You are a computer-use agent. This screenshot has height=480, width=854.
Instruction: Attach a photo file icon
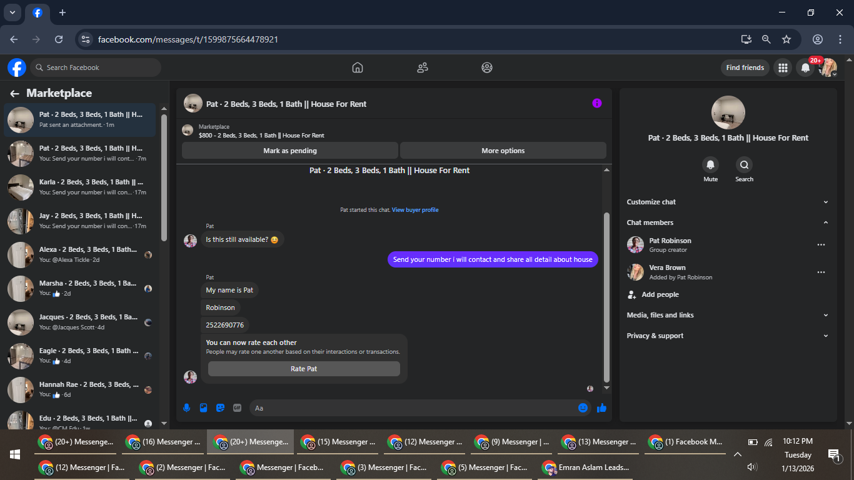(x=203, y=407)
